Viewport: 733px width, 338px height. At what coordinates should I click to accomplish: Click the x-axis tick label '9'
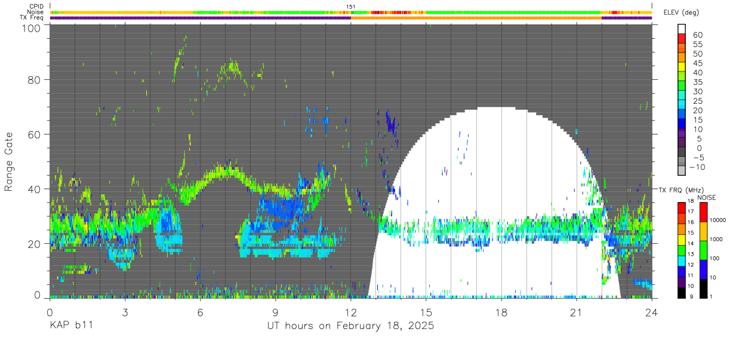coord(275,312)
